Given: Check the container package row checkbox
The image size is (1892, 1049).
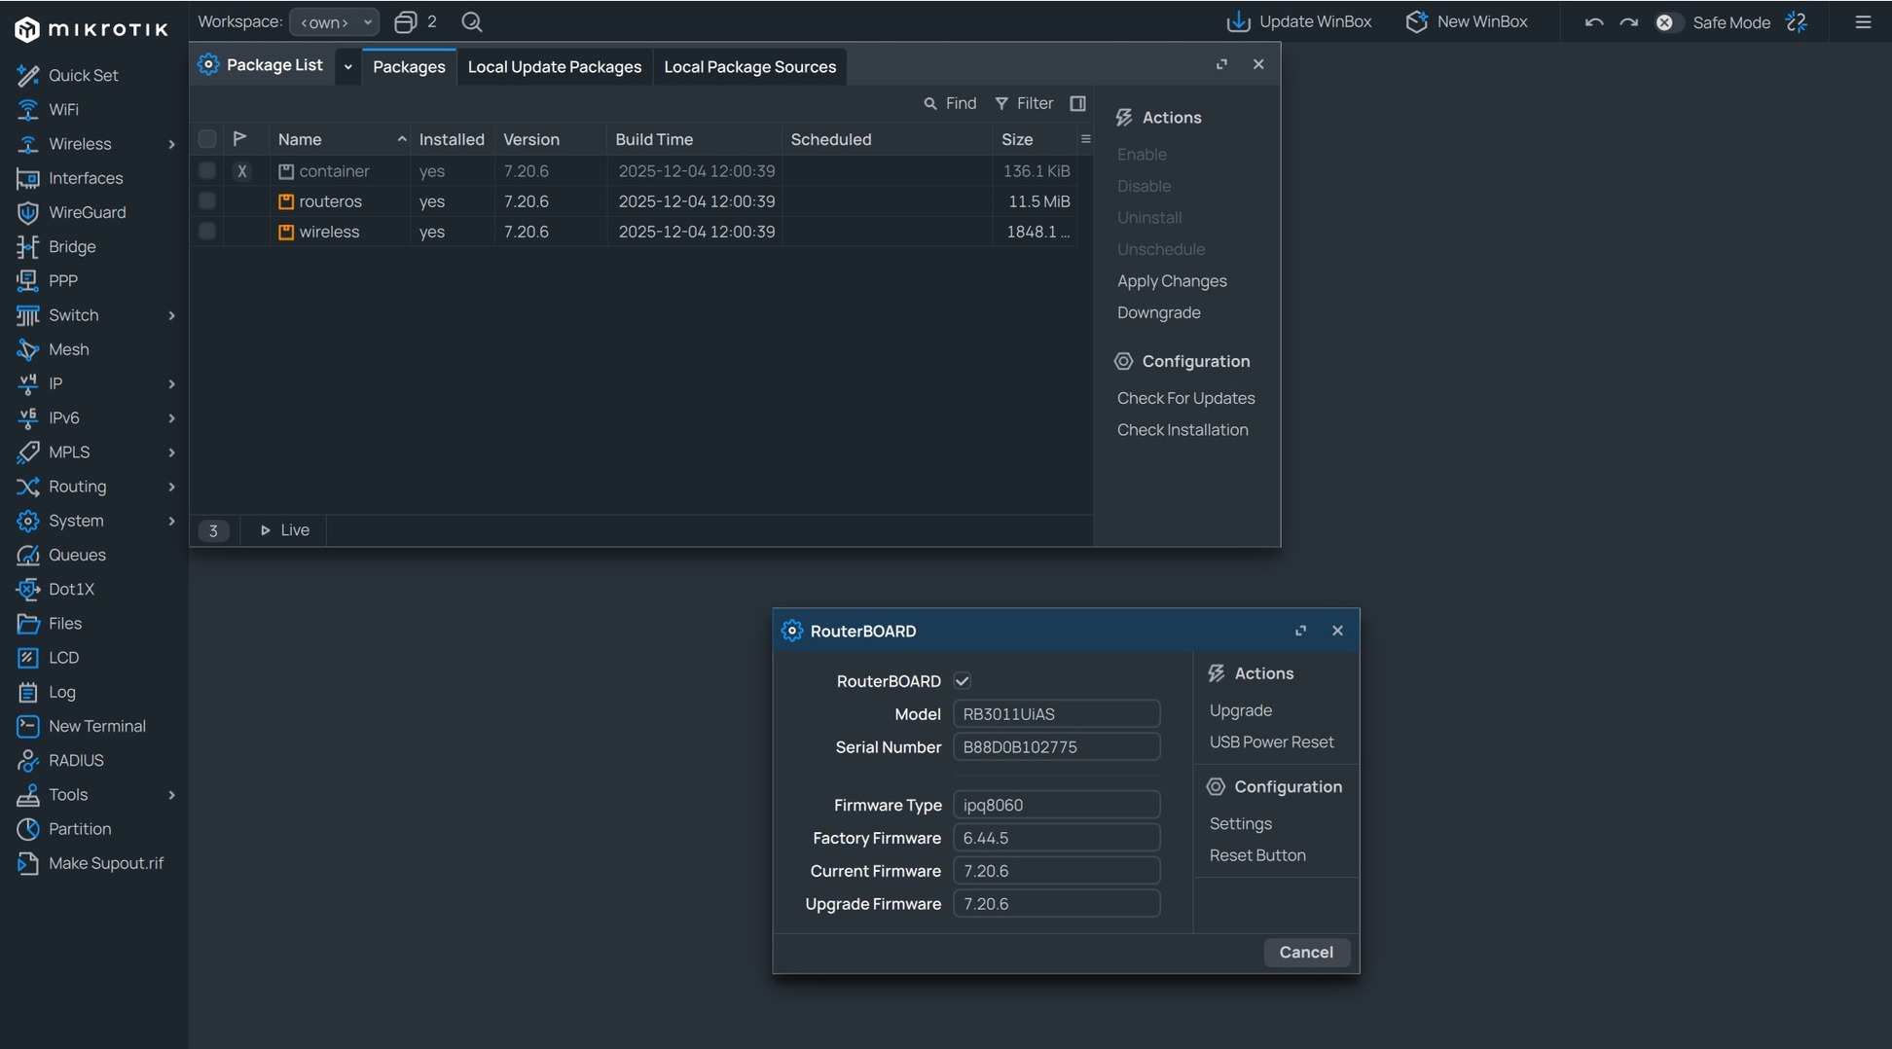Looking at the screenshot, I should [207, 171].
